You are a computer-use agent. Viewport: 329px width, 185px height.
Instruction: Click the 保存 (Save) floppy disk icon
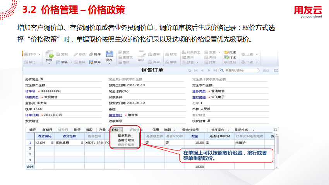109,54
